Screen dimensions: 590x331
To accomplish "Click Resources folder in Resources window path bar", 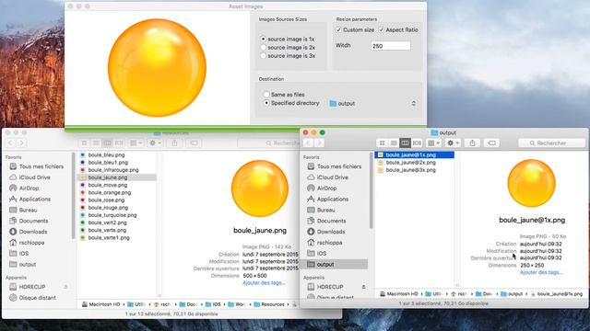I will (x=269, y=304).
